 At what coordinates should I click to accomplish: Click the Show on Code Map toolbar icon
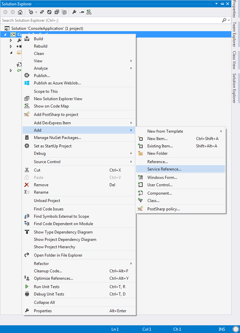tap(89, 12)
